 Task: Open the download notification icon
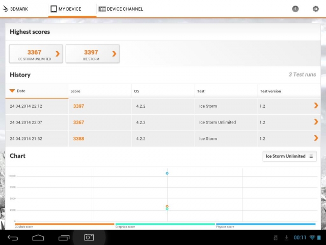click(286, 237)
